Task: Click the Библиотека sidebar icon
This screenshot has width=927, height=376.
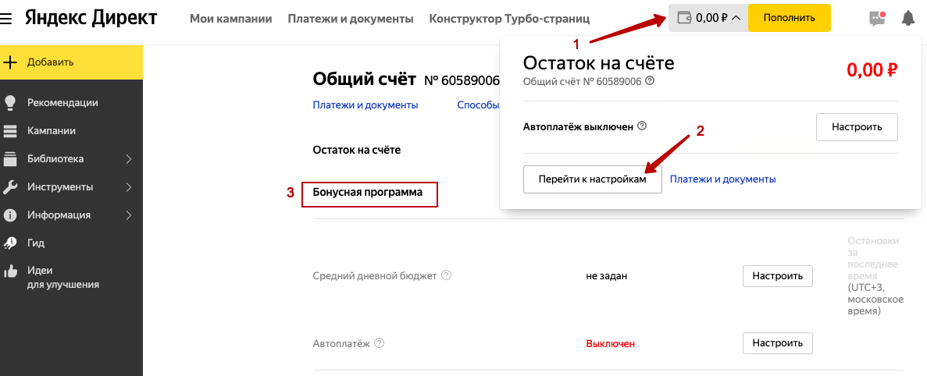Action: pos(10,159)
